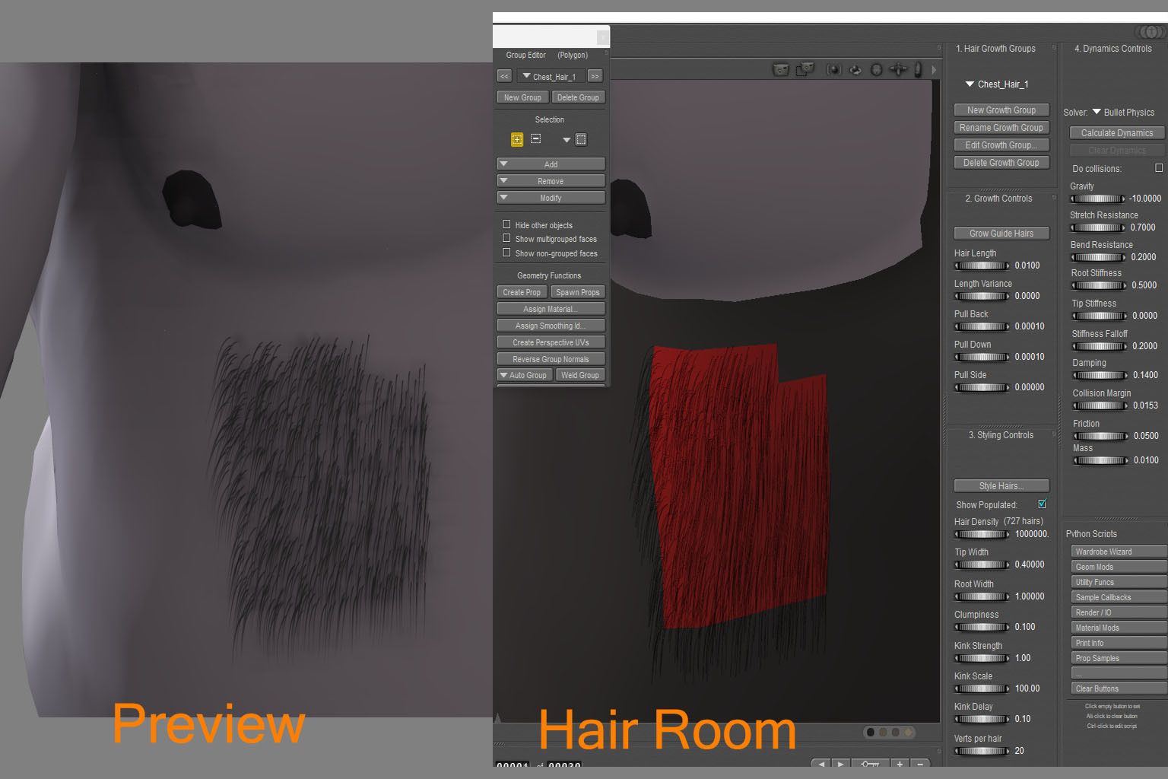Click the hand camera icon in viewport toolbar
1168x779 pixels.
[918, 70]
